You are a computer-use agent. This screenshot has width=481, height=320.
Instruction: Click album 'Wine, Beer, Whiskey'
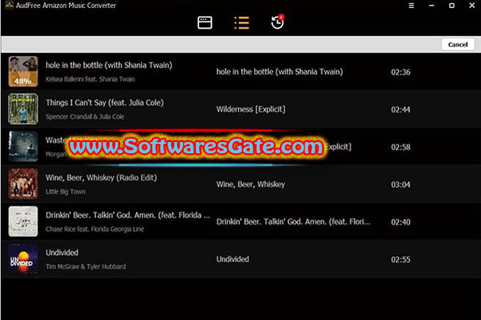click(x=251, y=185)
